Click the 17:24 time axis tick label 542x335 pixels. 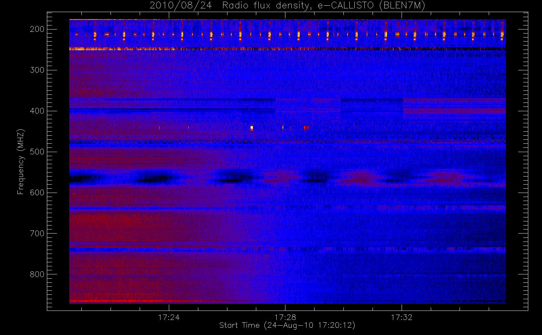click(169, 317)
